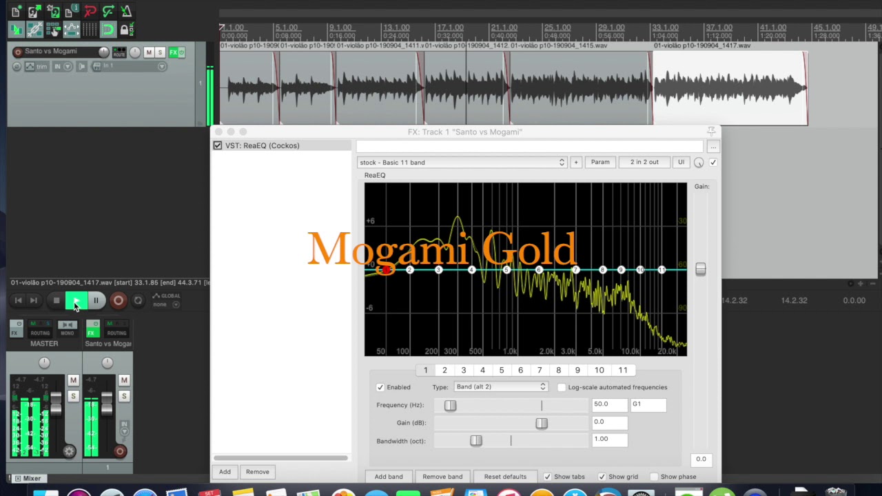This screenshot has height=496, width=882.
Task: Toggle move envelopes with items icon
Action: click(x=72, y=30)
